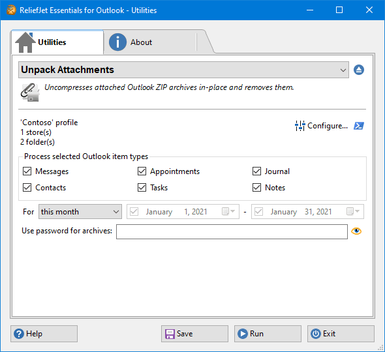Click the house icon on Utilities tab
The width and height of the screenshot is (385, 352).
[25, 42]
